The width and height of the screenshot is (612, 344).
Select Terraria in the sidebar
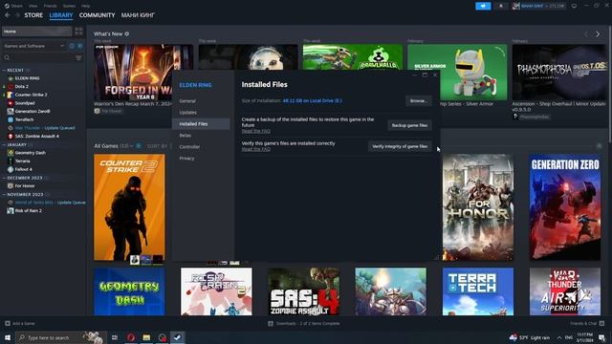22,161
